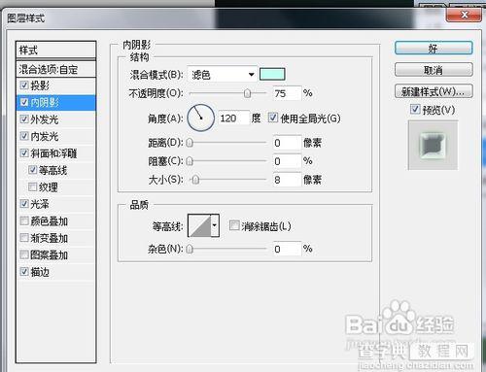486x372 pixels.
Task: Click the 新建样式(W) new style button
Action: tap(434, 91)
